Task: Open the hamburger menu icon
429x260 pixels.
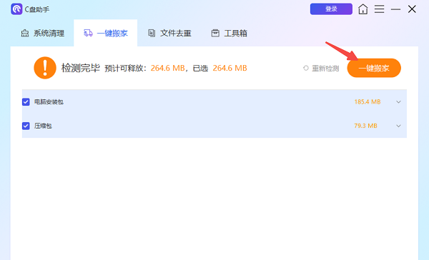Action: [x=379, y=9]
